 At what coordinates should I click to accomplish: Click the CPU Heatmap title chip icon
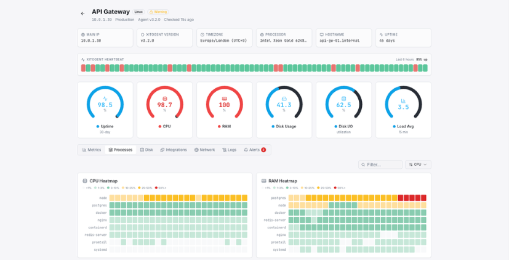[x=84, y=181]
